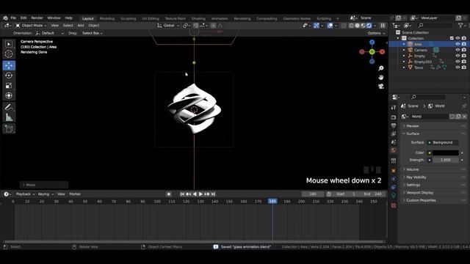
Task: Open the Render properties tab icon
Action: (x=394, y=117)
